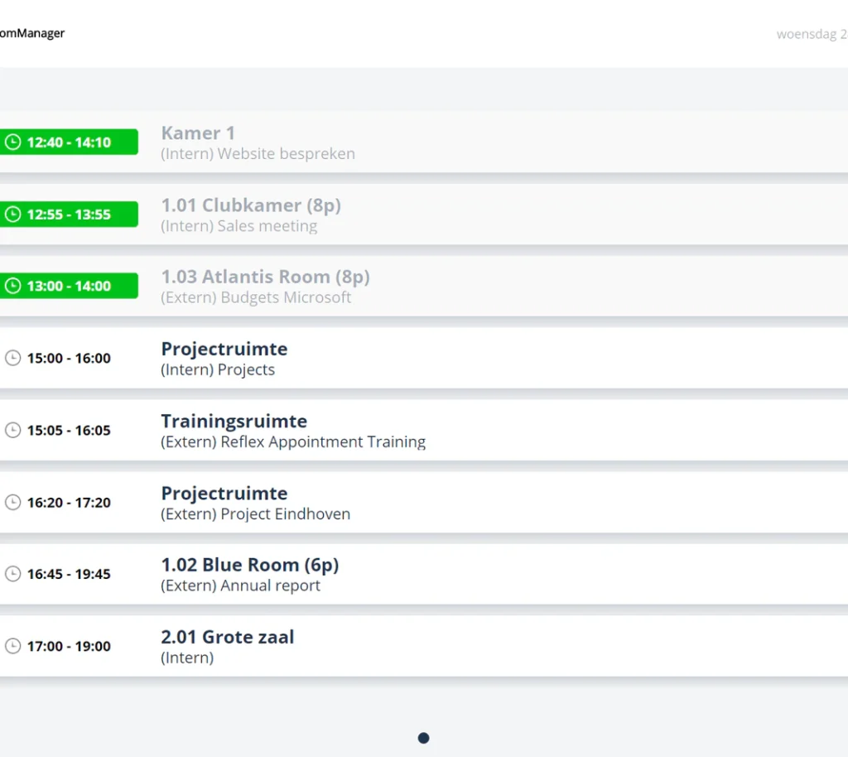The image size is (848, 757).
Task: Select the 1.03 Atlantis Room (8p) title
Action: pos(266,277)
